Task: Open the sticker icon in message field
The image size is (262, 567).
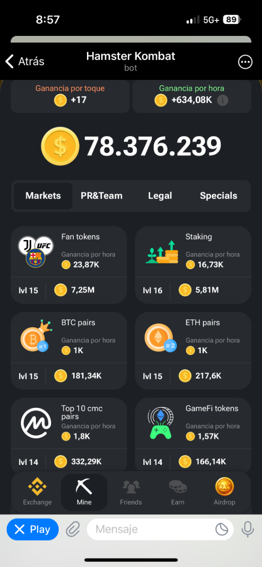Action: pos(222,529)
